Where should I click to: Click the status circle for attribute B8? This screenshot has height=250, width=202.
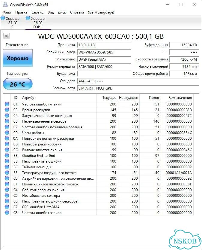pos(7,156)
